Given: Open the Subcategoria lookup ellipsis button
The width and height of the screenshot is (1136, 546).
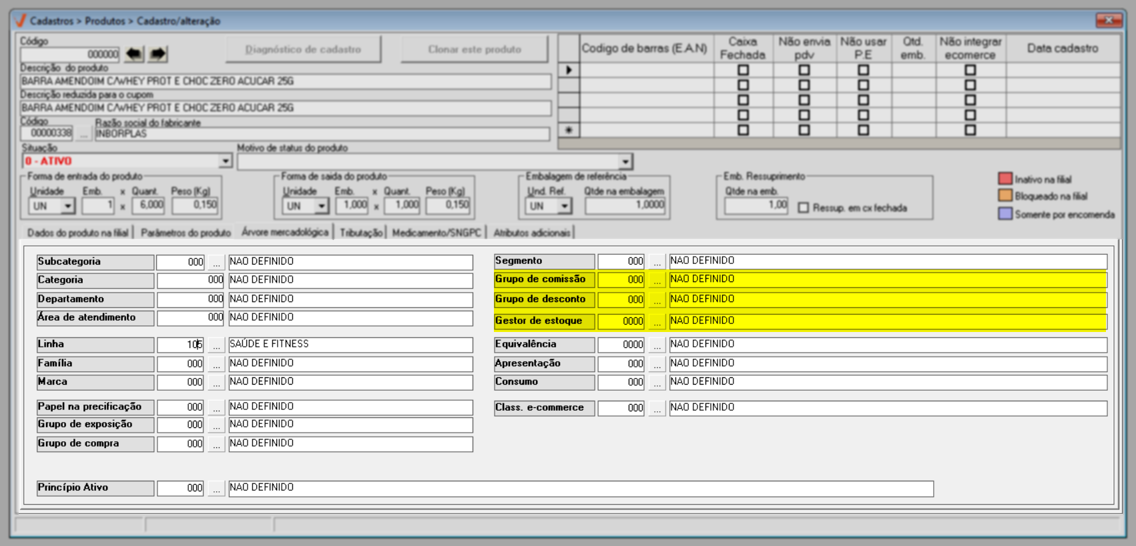Looking at the screenshot, I should pyautogui.click(x=216, y=263).
